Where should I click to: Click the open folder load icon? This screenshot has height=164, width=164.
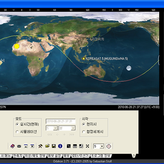47,146
